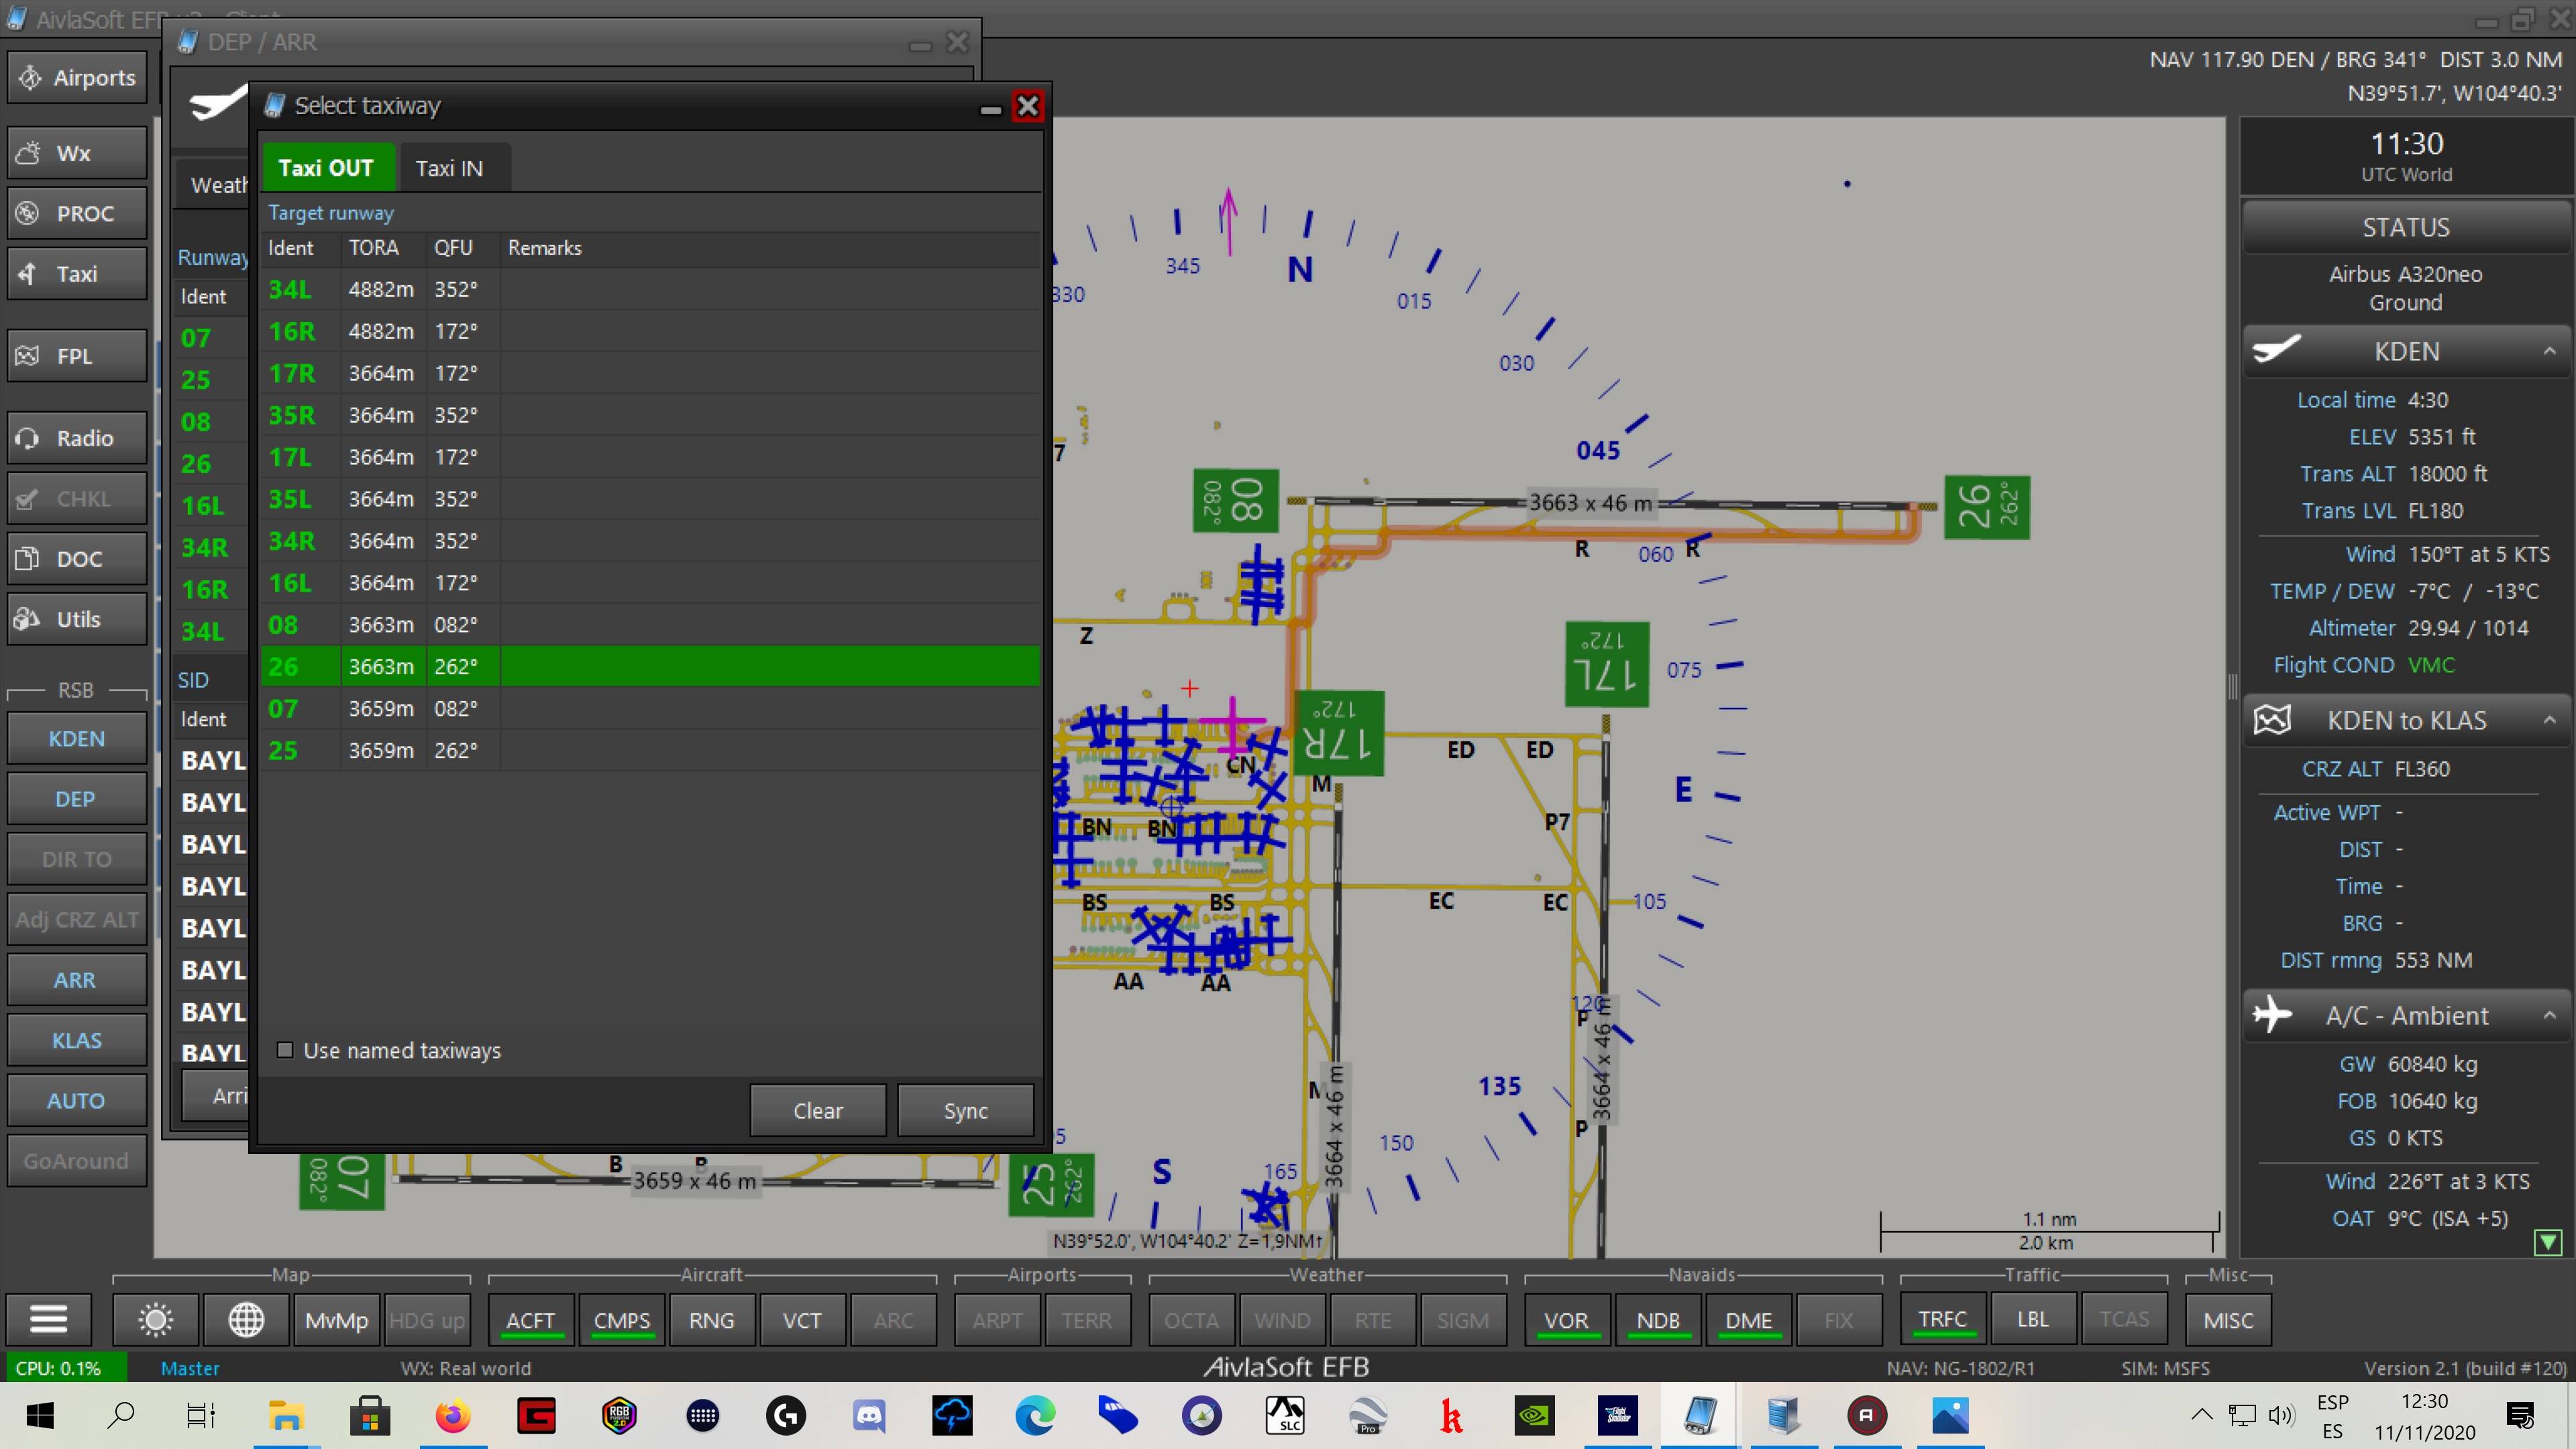Viewport: 2576px width, 1449px height.
Task: Click the MvMp map button
Action: (x=336, y=1320)
